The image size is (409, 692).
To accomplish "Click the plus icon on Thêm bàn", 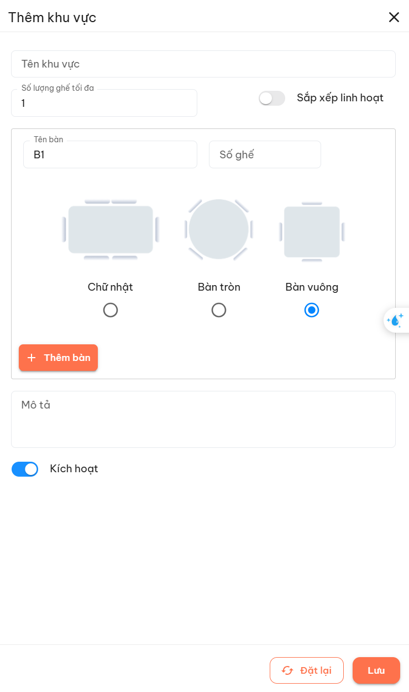I will pyautogui.click(x=32, y=358).
